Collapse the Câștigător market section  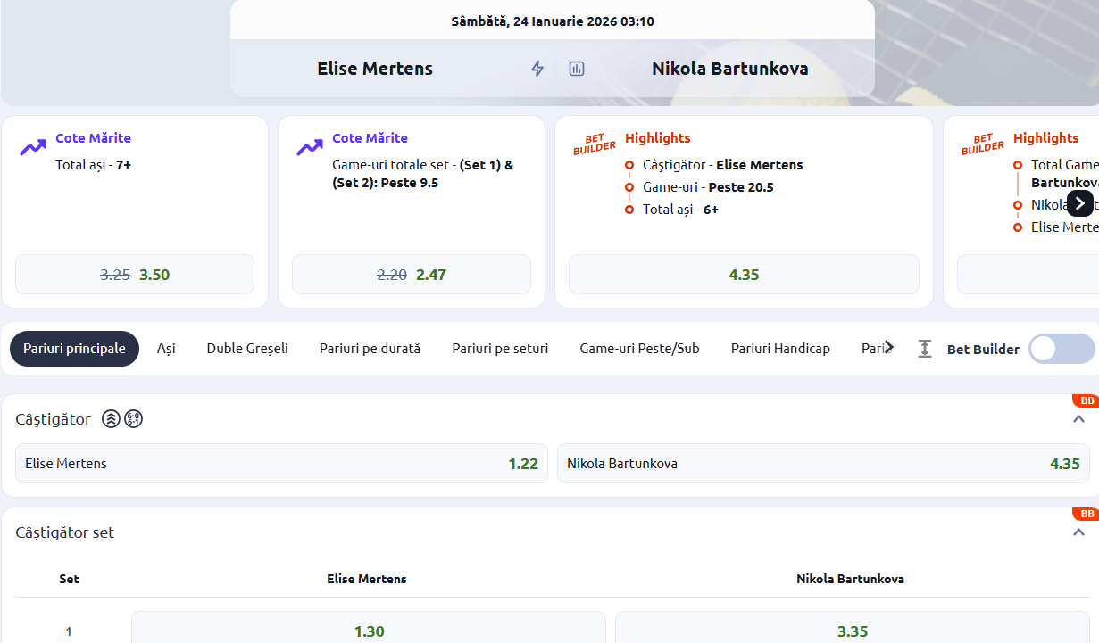[1078, 419]
